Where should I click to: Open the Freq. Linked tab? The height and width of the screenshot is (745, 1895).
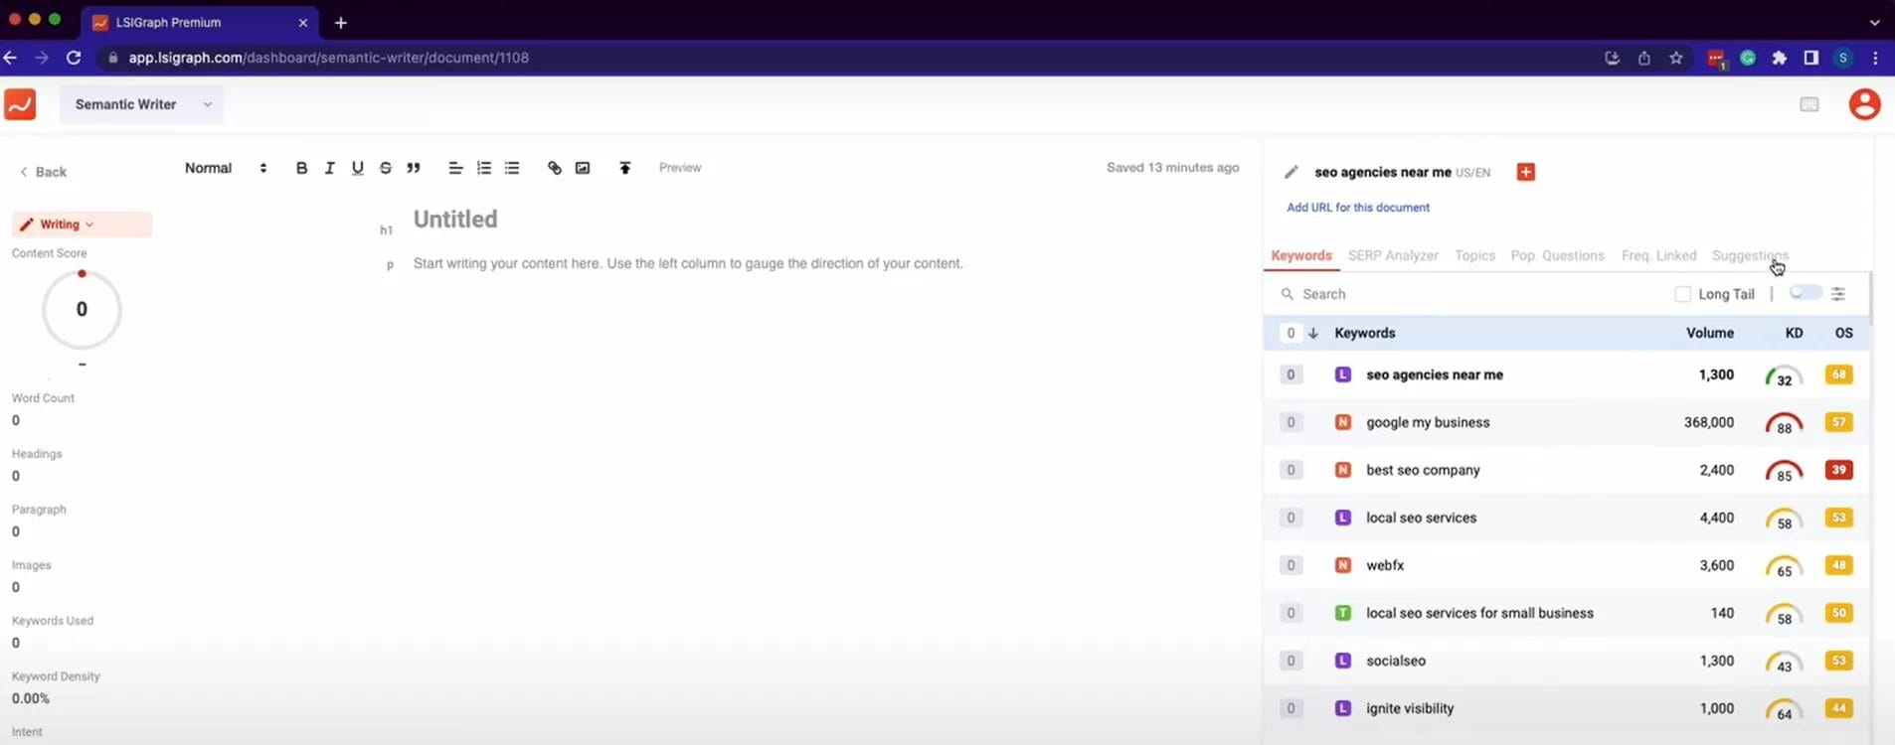tap(1658, 255)
